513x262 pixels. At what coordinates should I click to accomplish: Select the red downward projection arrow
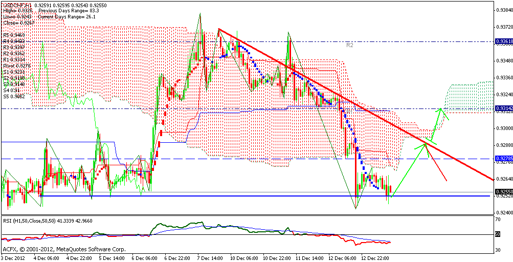pyautogui.click(x=437, y=164)
